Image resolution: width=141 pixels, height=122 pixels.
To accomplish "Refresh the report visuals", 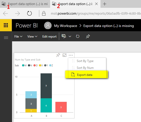I will 78,36.
